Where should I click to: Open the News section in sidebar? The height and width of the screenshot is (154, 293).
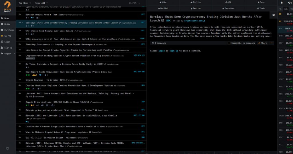tap(8, 18)
